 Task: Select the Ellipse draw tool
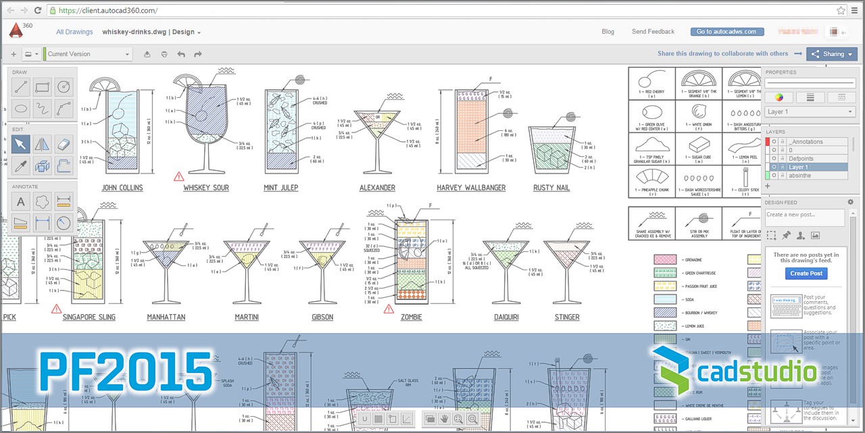21,107
